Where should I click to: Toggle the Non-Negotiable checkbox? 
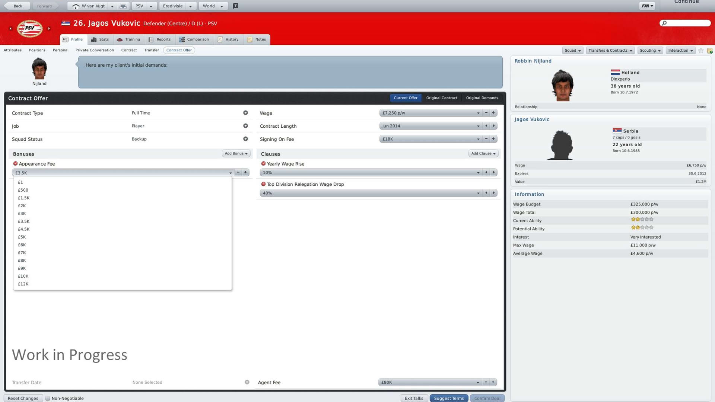pyautogui.click(x=48, y=398)
